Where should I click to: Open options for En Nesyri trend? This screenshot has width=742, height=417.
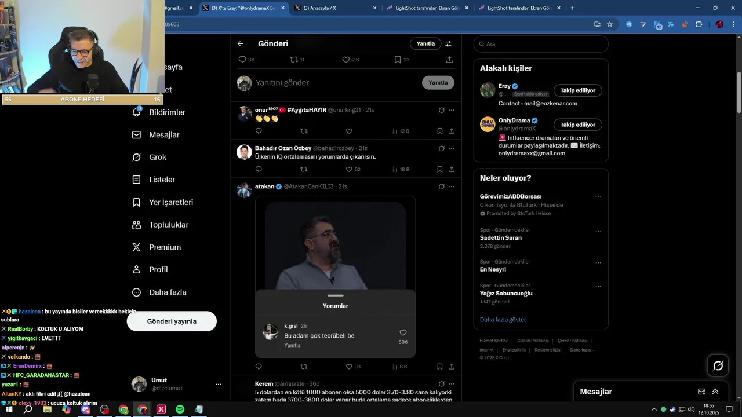coord(598,262)
